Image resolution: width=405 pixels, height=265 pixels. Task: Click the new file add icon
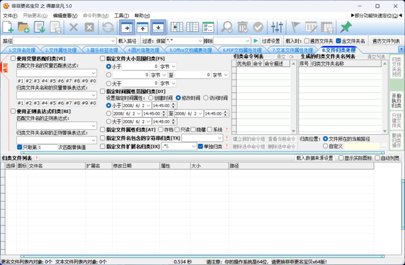[x=8, y=27]
